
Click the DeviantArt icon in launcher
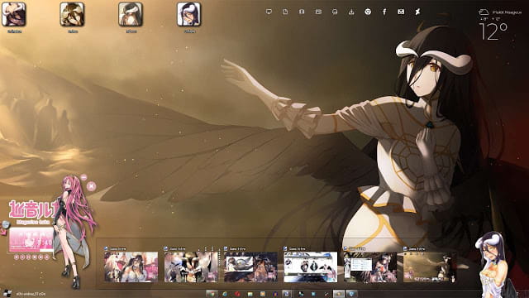point(417,12)
